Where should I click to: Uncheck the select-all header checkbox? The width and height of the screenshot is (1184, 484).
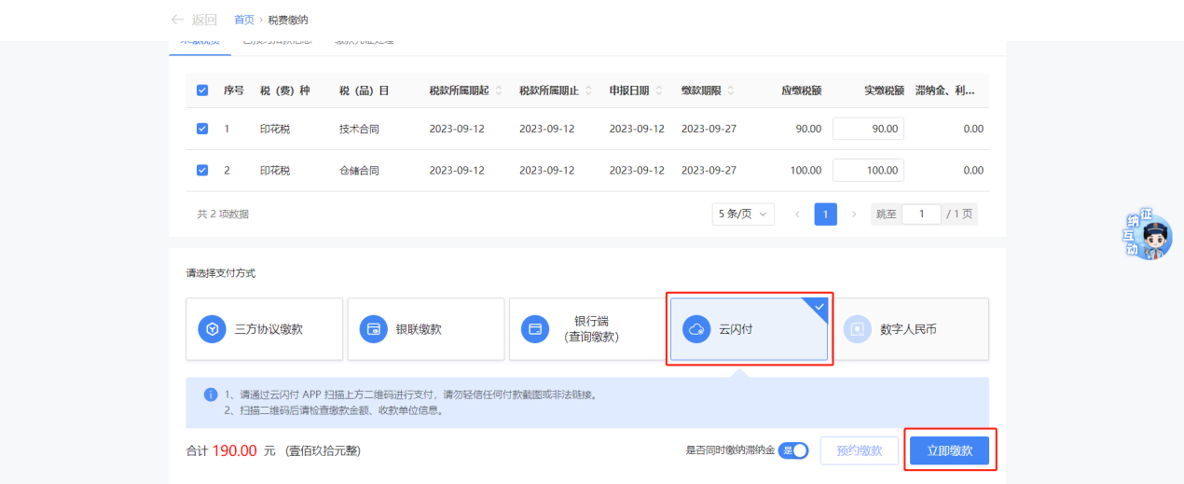[202, 90]
